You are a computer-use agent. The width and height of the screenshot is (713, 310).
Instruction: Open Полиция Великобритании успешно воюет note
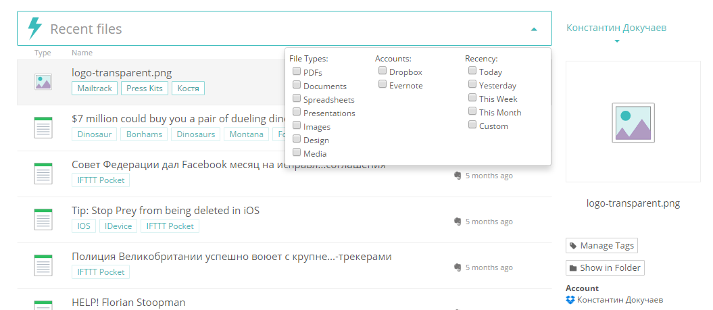click(232, 257)
